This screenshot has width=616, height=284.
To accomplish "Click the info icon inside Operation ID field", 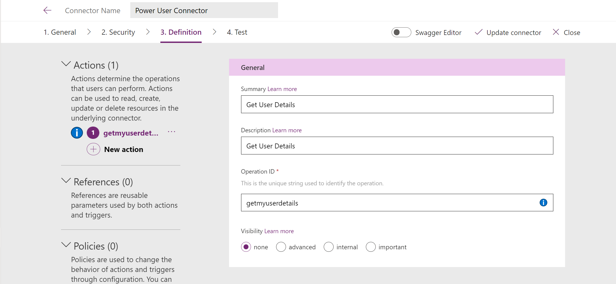I will pos(543,203).
